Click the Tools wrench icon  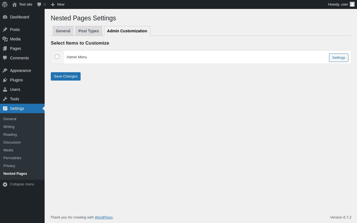click(5, 99)
